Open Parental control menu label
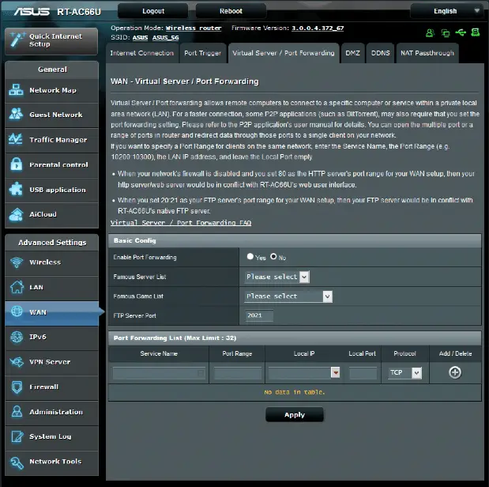489x487 pixels. (58, 164)
